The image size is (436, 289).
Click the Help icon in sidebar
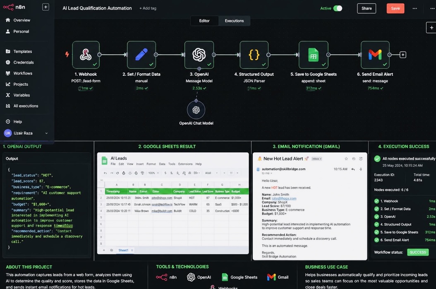tap(8, 121)
